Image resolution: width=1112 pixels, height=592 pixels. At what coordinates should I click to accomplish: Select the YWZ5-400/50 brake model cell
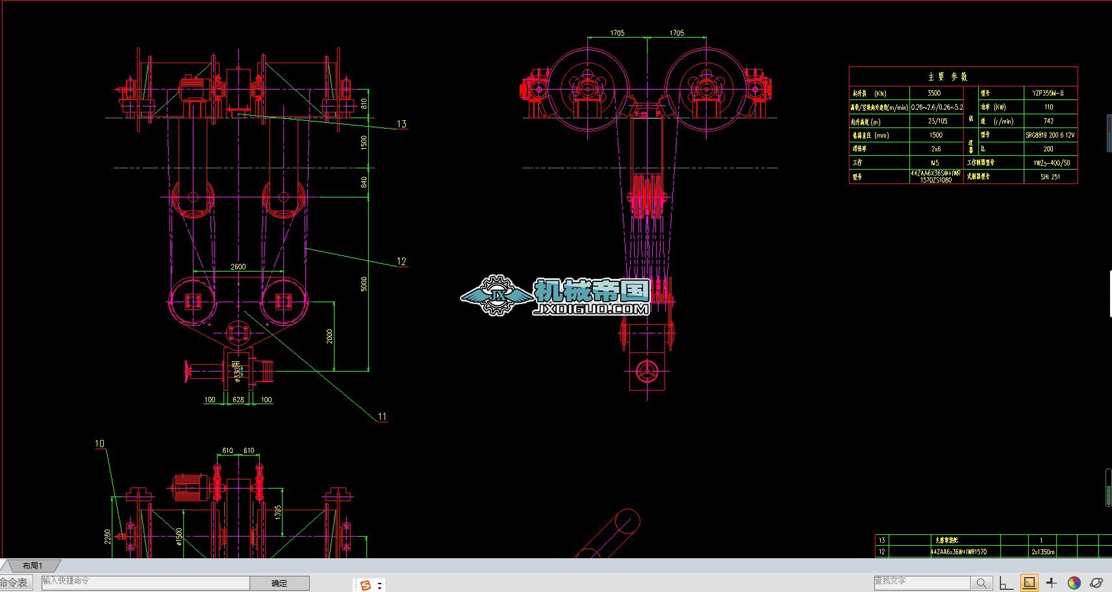click(x=1052, y=163)
